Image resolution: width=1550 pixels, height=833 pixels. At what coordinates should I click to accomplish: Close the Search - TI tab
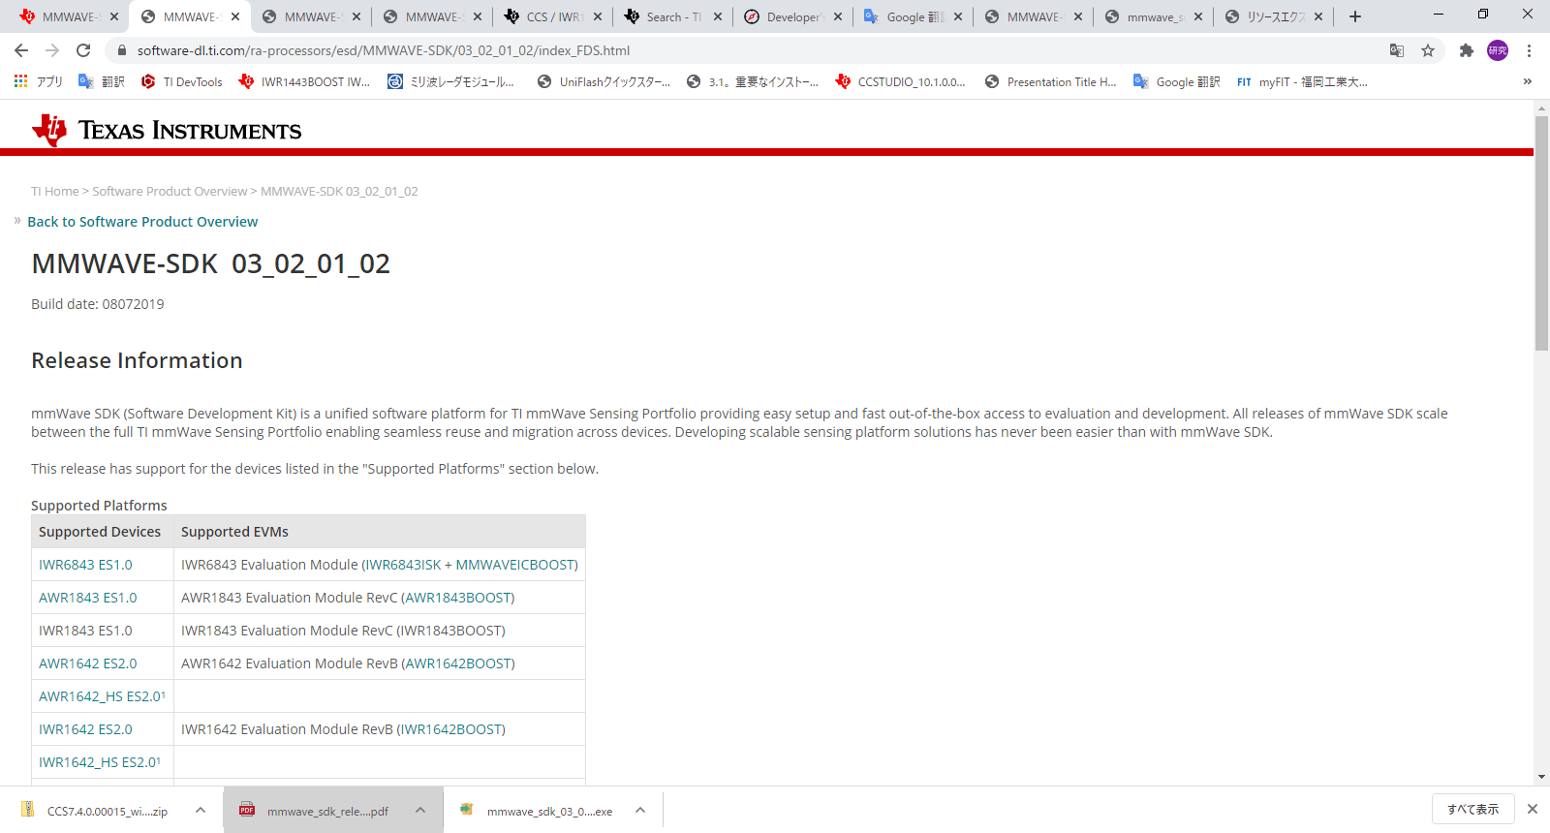coord(718,16)
